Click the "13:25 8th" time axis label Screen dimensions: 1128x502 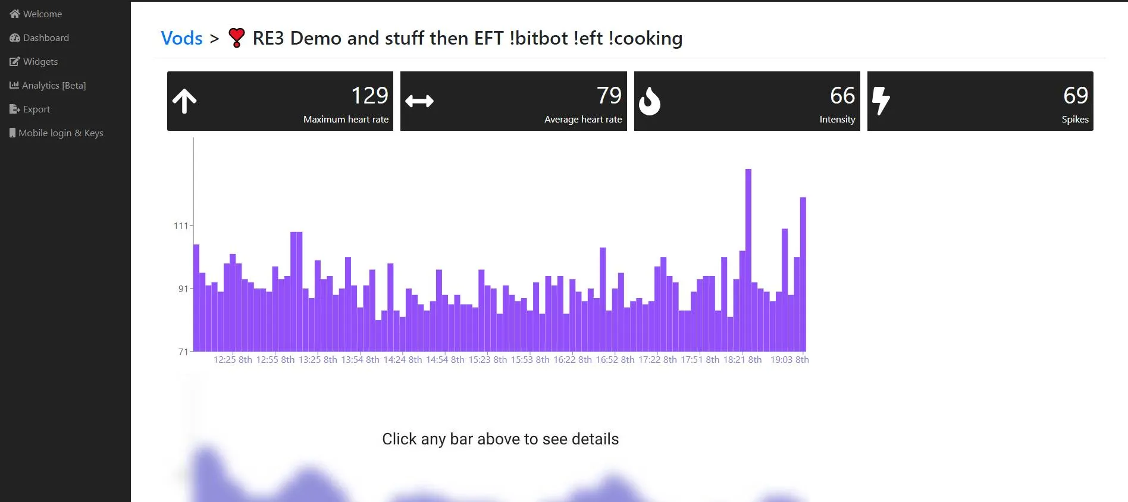(x=318, y=360)
